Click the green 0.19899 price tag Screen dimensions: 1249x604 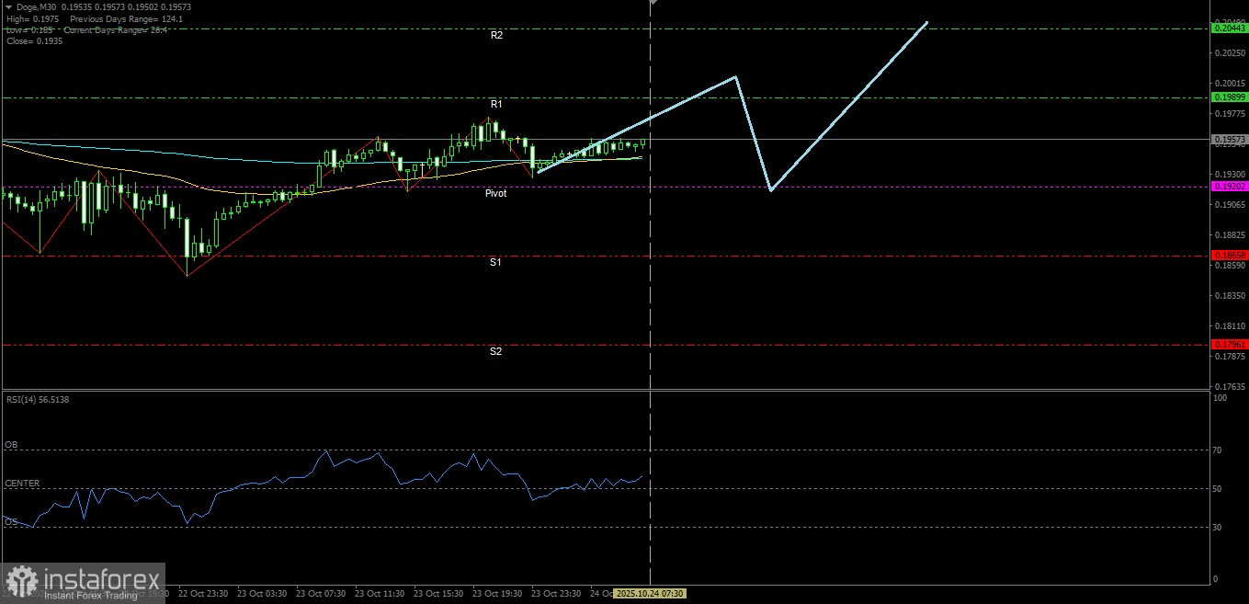(1230, 97)
